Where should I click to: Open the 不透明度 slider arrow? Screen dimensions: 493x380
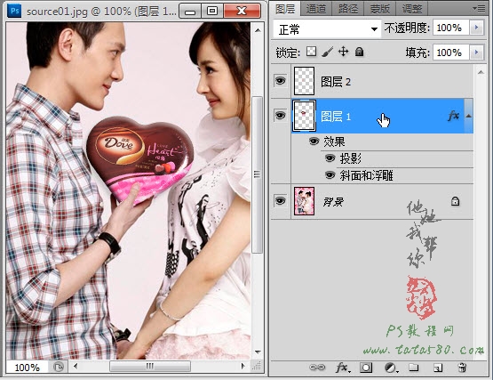click(x=476, y=28)
